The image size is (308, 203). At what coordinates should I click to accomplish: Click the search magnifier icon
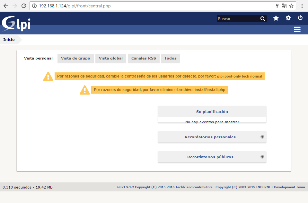click(x=263, y=19)
